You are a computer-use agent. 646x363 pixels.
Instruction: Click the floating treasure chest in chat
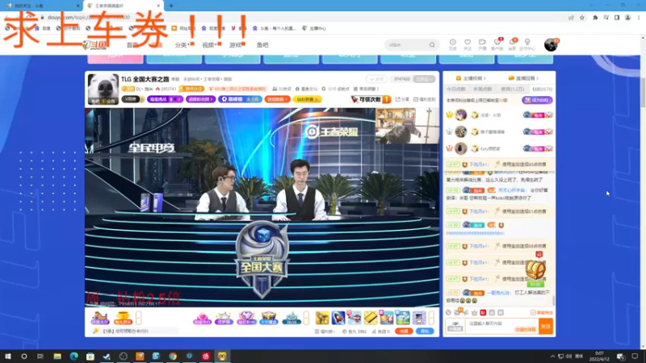[x=535, y=270]
